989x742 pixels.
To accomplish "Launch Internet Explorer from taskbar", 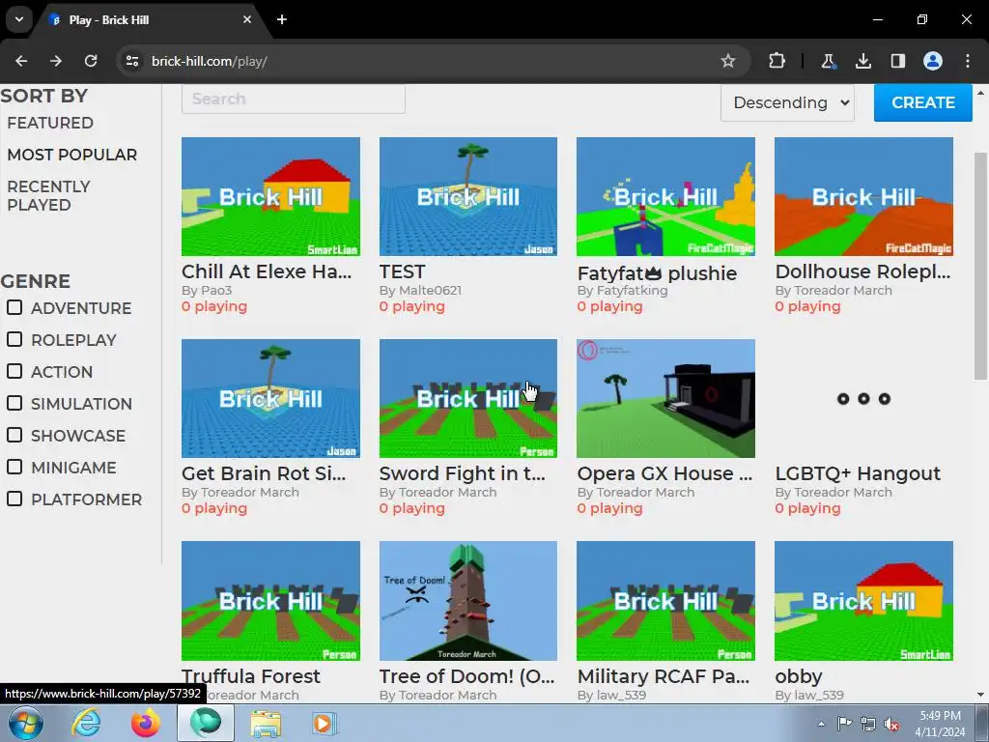I will [x=85, y=723].
